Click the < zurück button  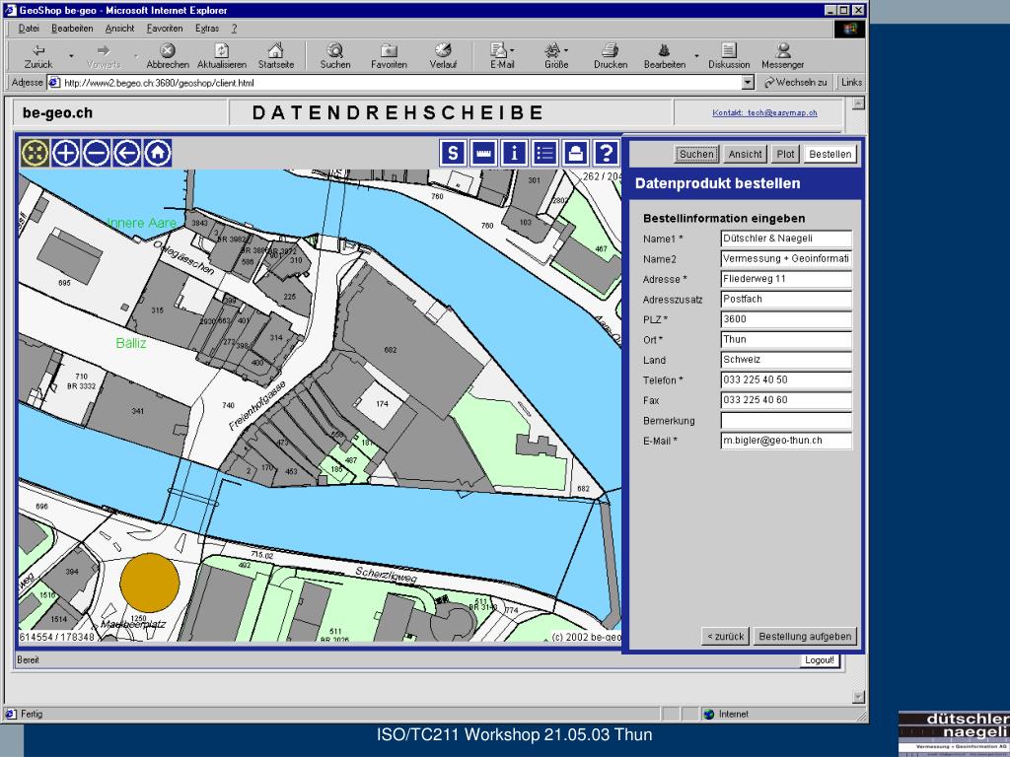pyautogui.click(x=725, y=636)
